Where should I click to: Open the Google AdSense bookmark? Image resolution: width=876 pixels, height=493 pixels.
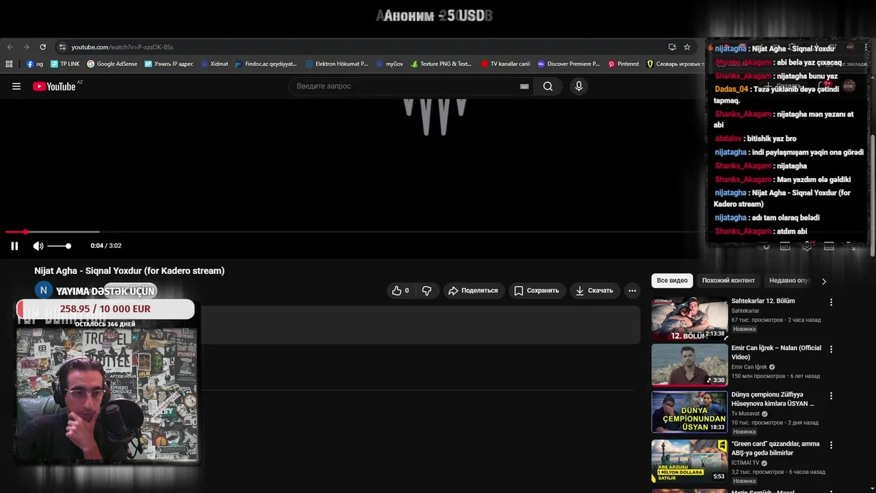(x=112, y=64)
